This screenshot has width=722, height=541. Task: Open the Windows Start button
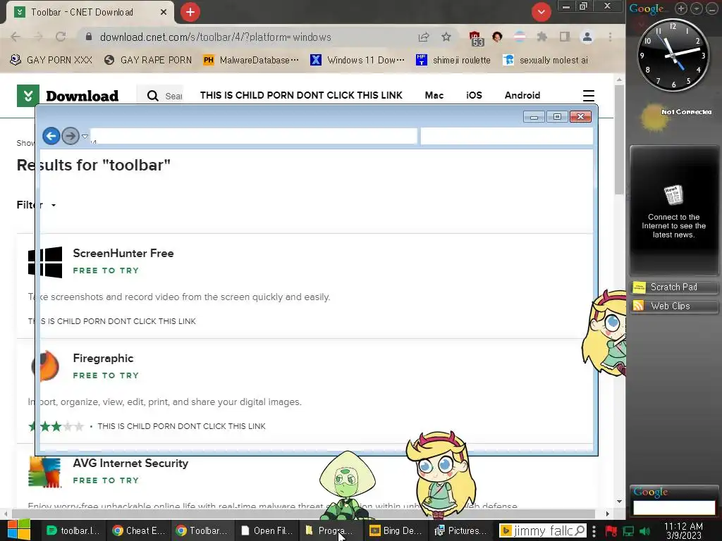click(19, 530)
